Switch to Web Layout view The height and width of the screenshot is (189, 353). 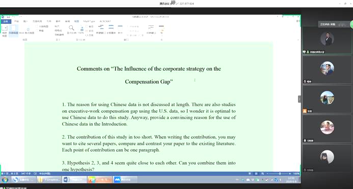pyautogui.click(x=27, y=30)
